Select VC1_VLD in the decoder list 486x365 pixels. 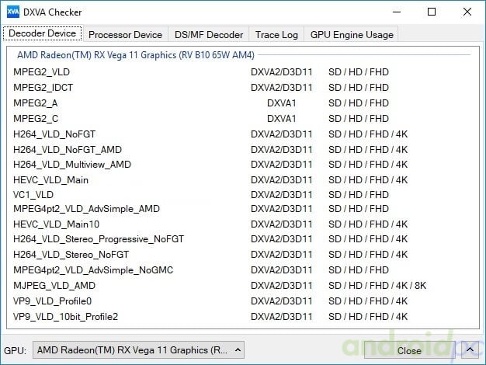pos(33,195)
